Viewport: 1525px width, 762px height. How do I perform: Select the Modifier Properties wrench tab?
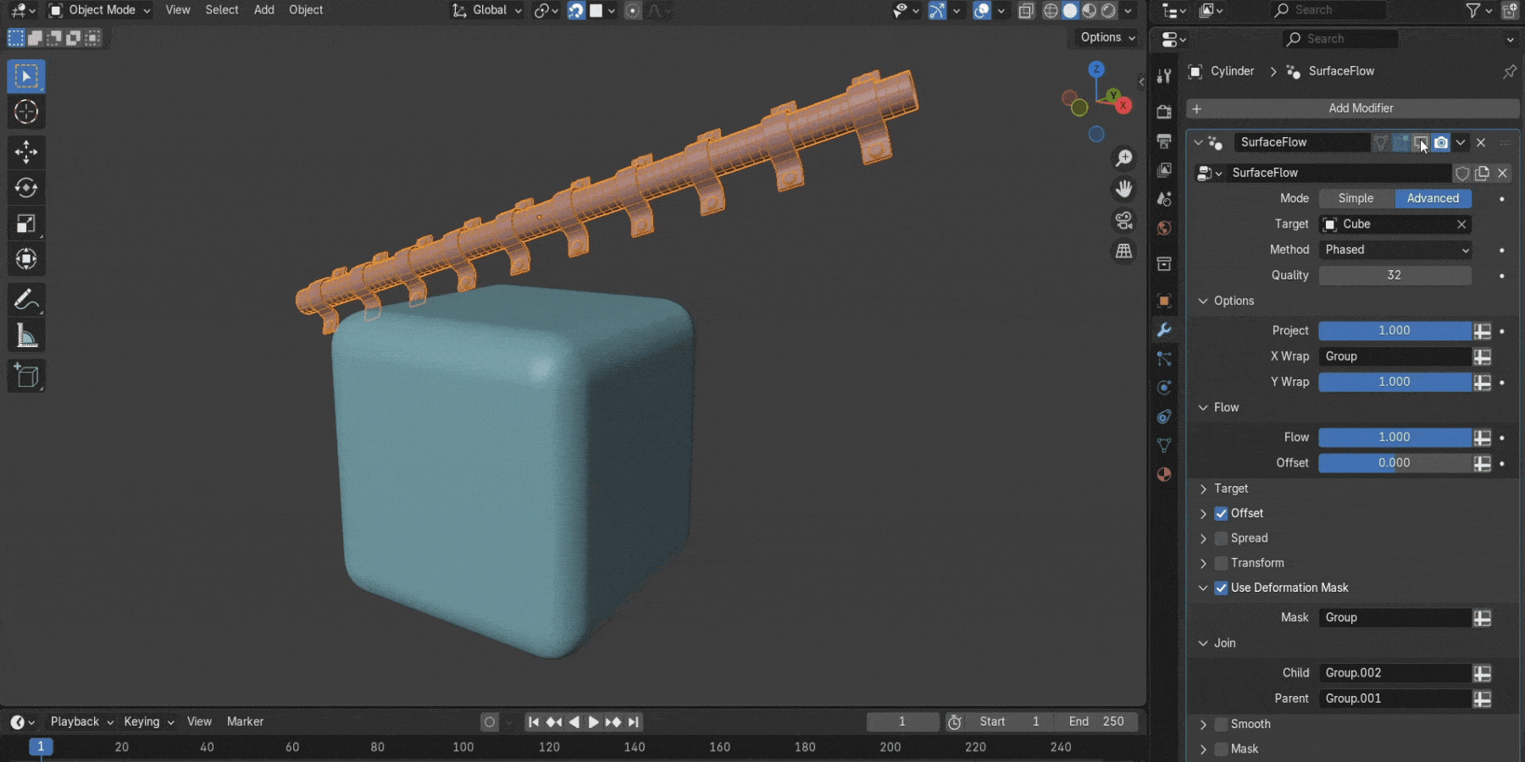tap(1164, 330)
